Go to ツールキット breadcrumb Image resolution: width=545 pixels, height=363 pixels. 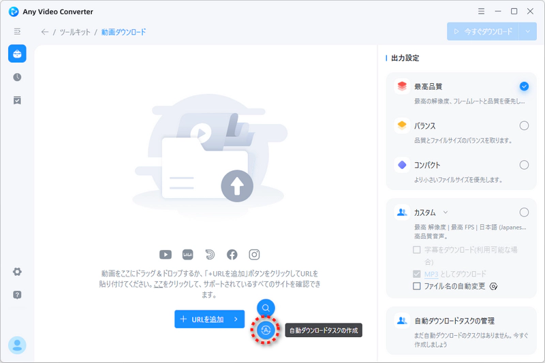(x=75, y=32)
